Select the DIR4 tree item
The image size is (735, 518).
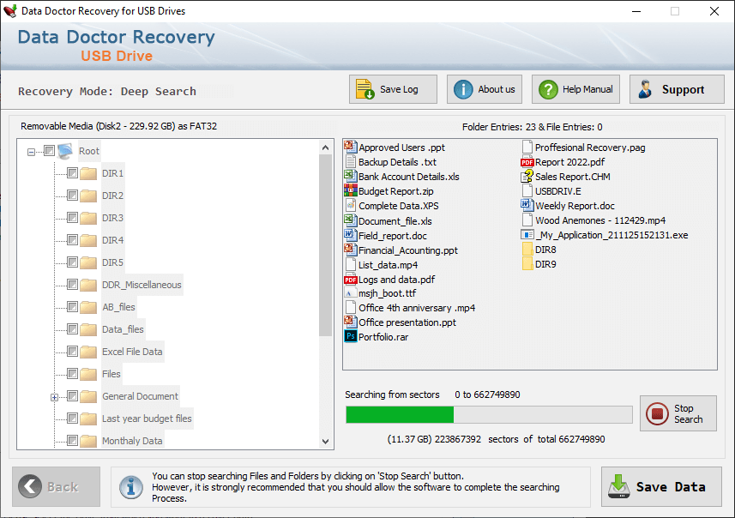[x=113, y=240]
